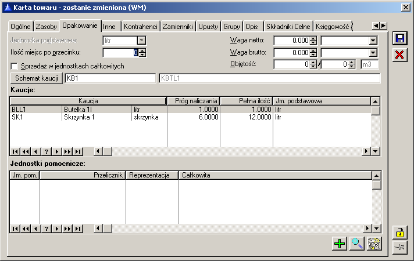Viewport: 414px width, 261px height.
Task: Open Waga netto unit dropdown
Action: pos(373,41)
